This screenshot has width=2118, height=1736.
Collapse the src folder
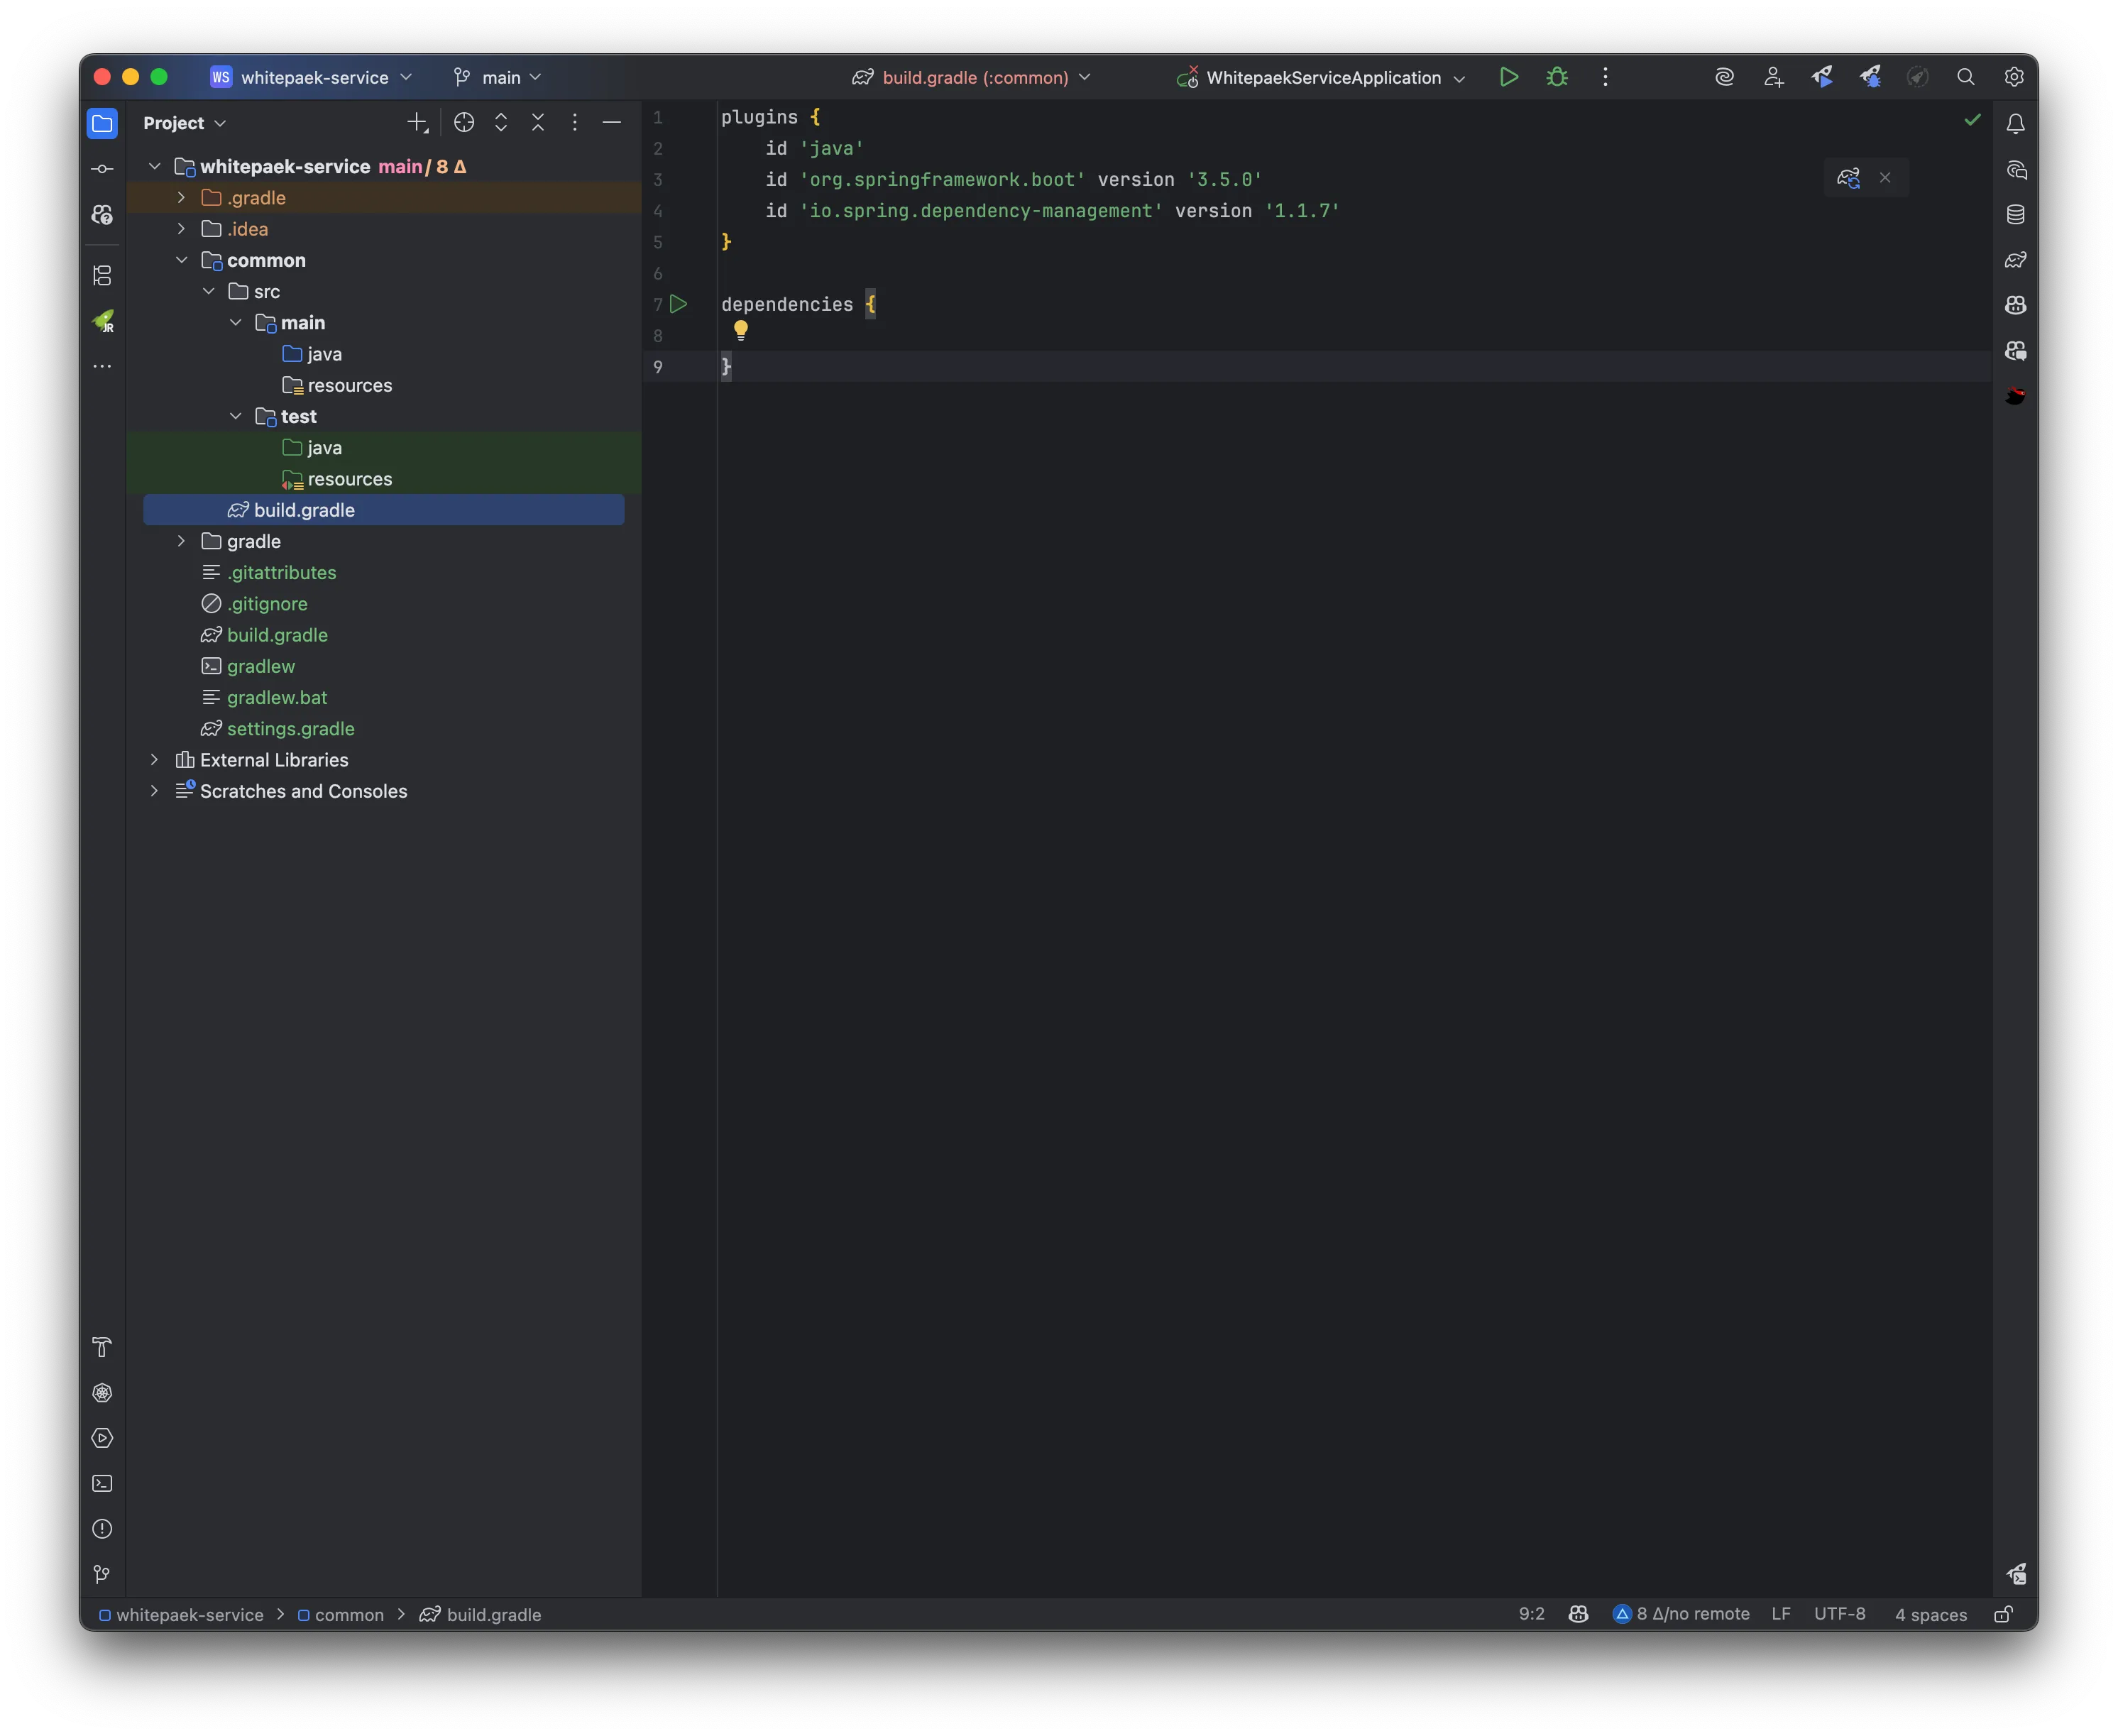click(208, 291)
